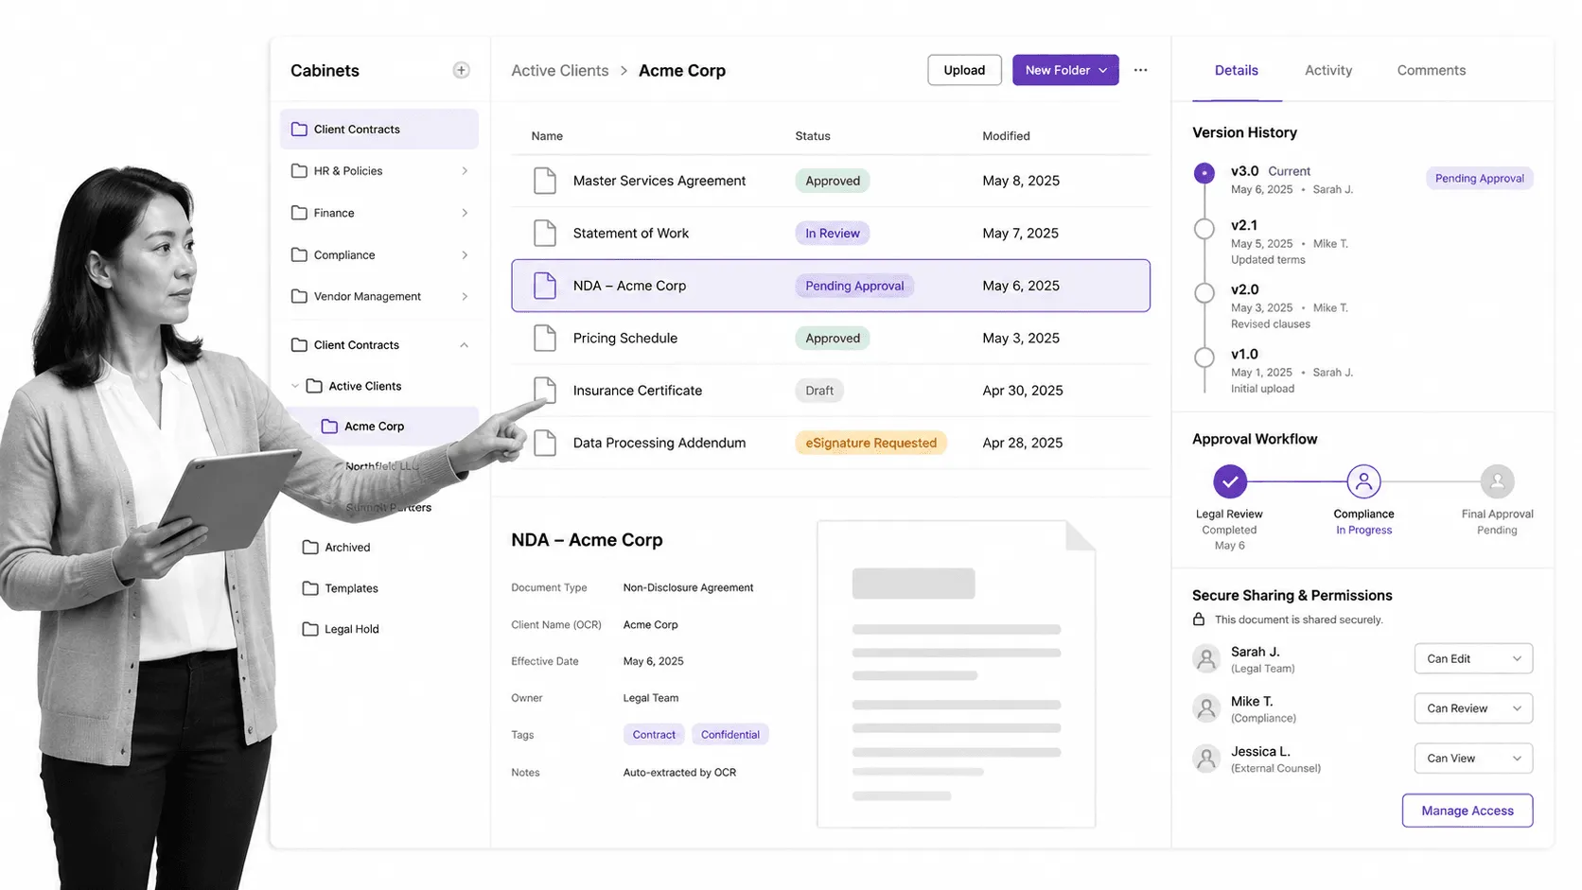
Task: Click the Pricing Schedule document icon
Action: click(x=545, y=338)
